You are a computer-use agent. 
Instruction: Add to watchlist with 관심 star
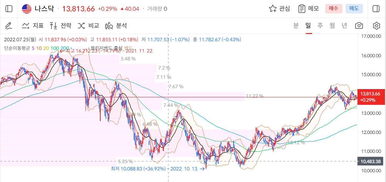(280, 9)
